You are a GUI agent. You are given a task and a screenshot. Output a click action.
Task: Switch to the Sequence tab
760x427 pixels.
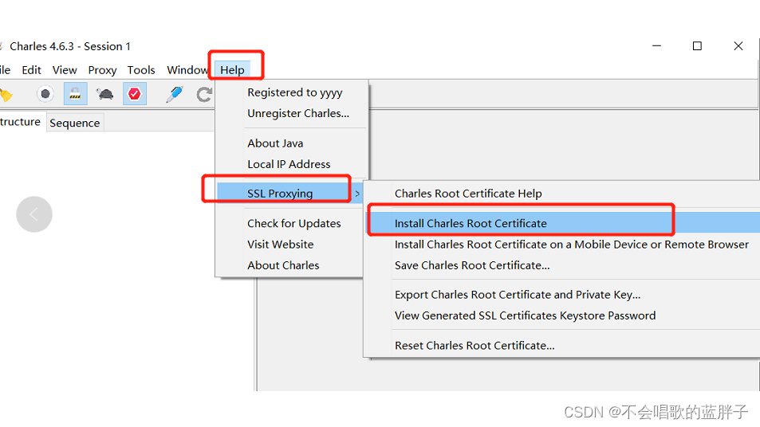(75, 123)
